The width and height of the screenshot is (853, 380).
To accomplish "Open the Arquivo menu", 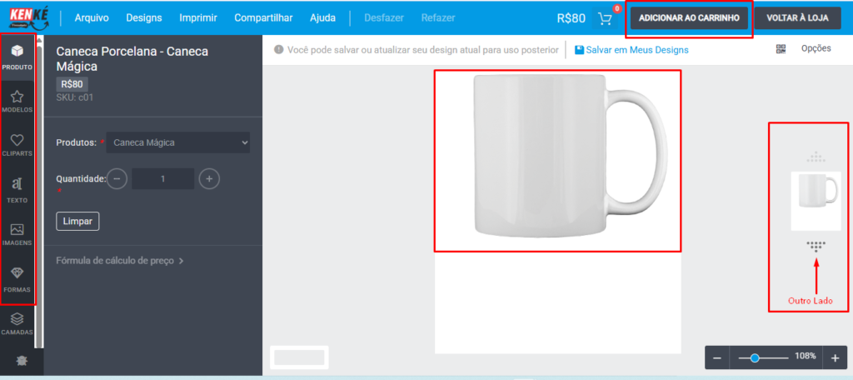I will [x=92, y=17].
